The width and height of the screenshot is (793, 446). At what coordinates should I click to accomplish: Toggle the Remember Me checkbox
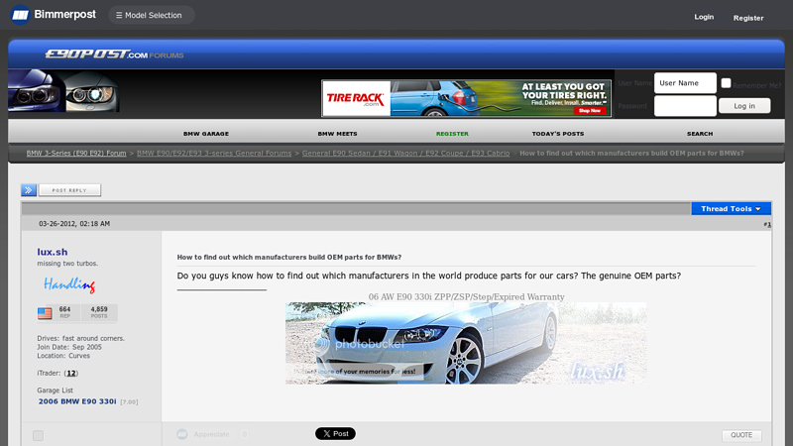point(726,83)
